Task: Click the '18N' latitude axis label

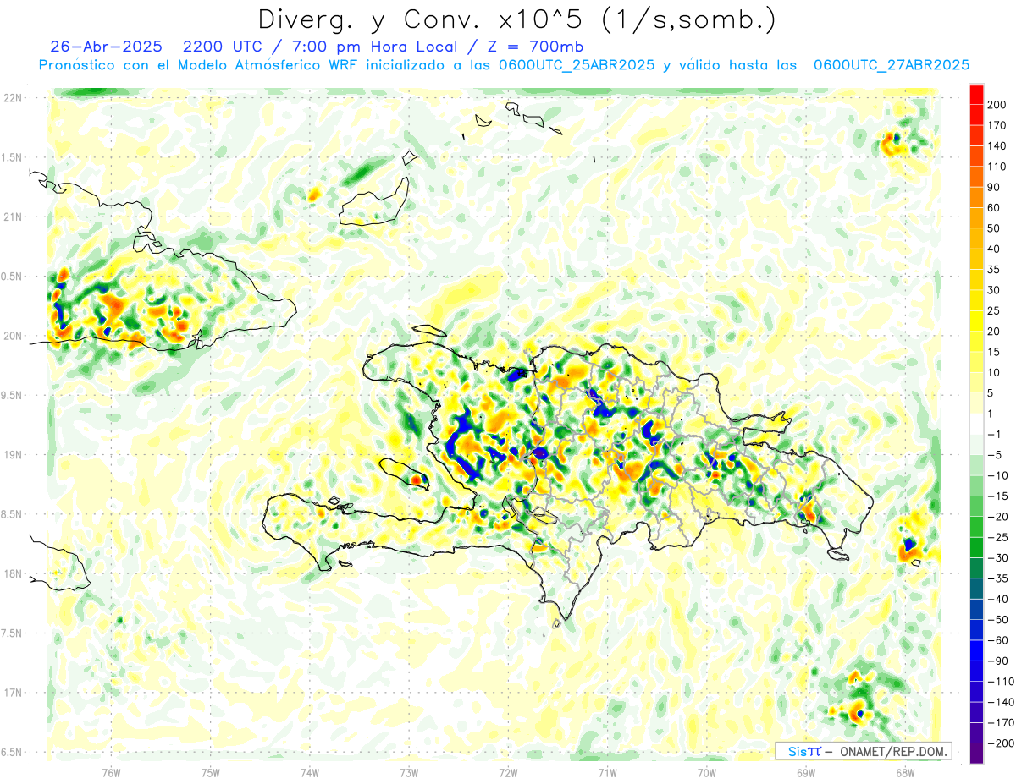Action: click(12, 574)
